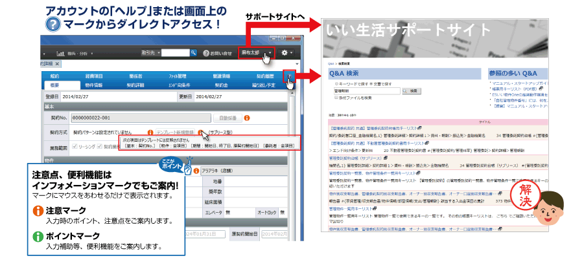584x258 pixels.
Task: Open the 「自社管理物件番号」には link
Action: tap(520, 100)
